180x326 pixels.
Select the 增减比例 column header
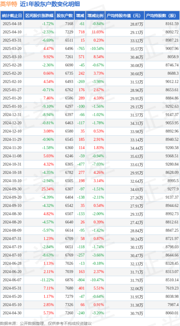click(x=95, y=16)
